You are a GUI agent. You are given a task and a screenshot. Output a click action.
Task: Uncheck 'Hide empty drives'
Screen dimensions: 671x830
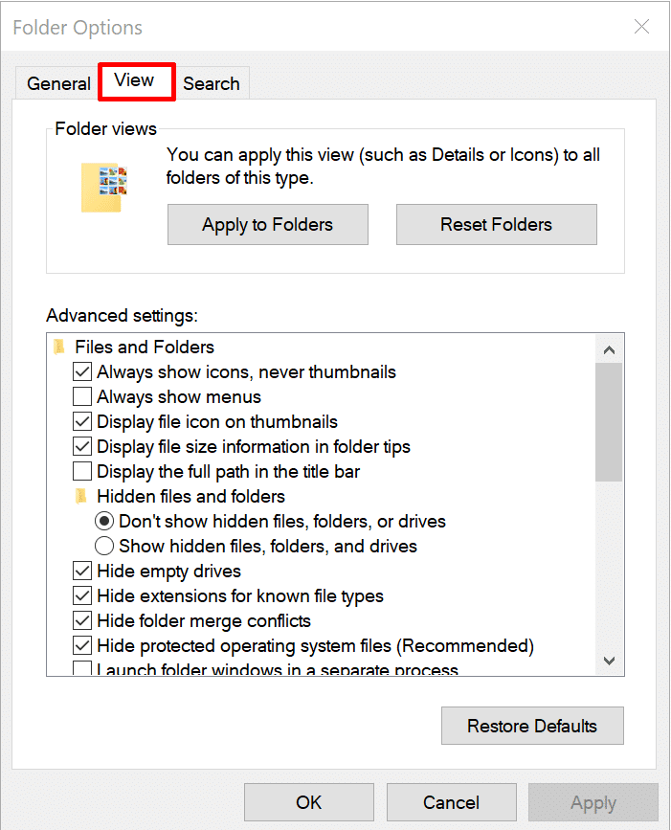click(x=82, y=571)
